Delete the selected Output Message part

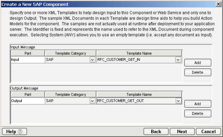pyautogui.click(x=198, y=113)
